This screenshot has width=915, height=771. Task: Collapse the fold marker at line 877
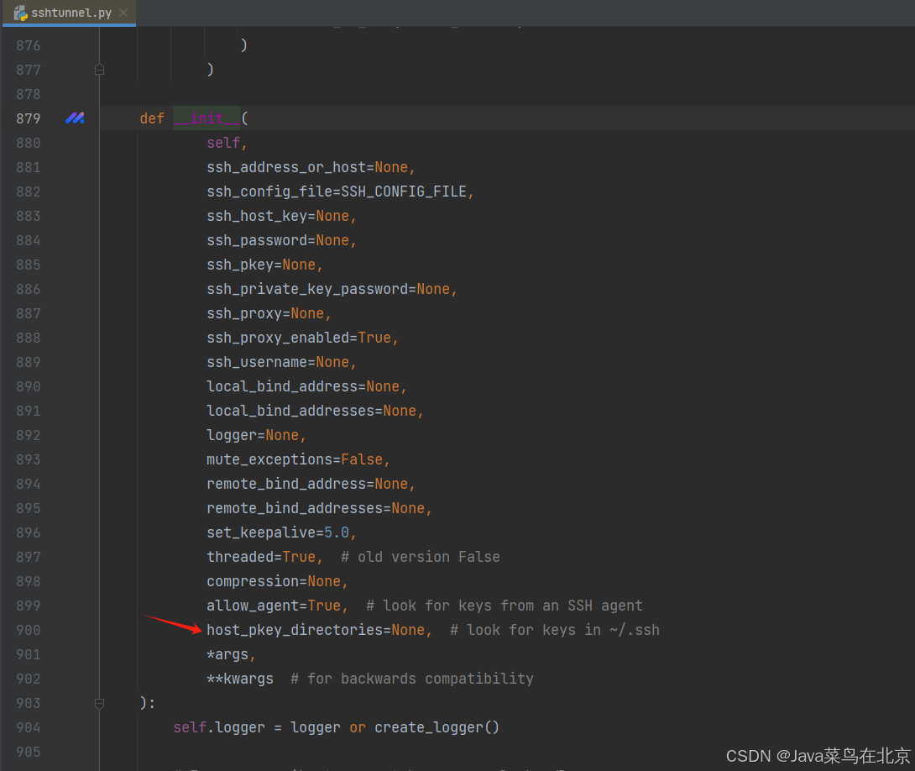(99, 70)
